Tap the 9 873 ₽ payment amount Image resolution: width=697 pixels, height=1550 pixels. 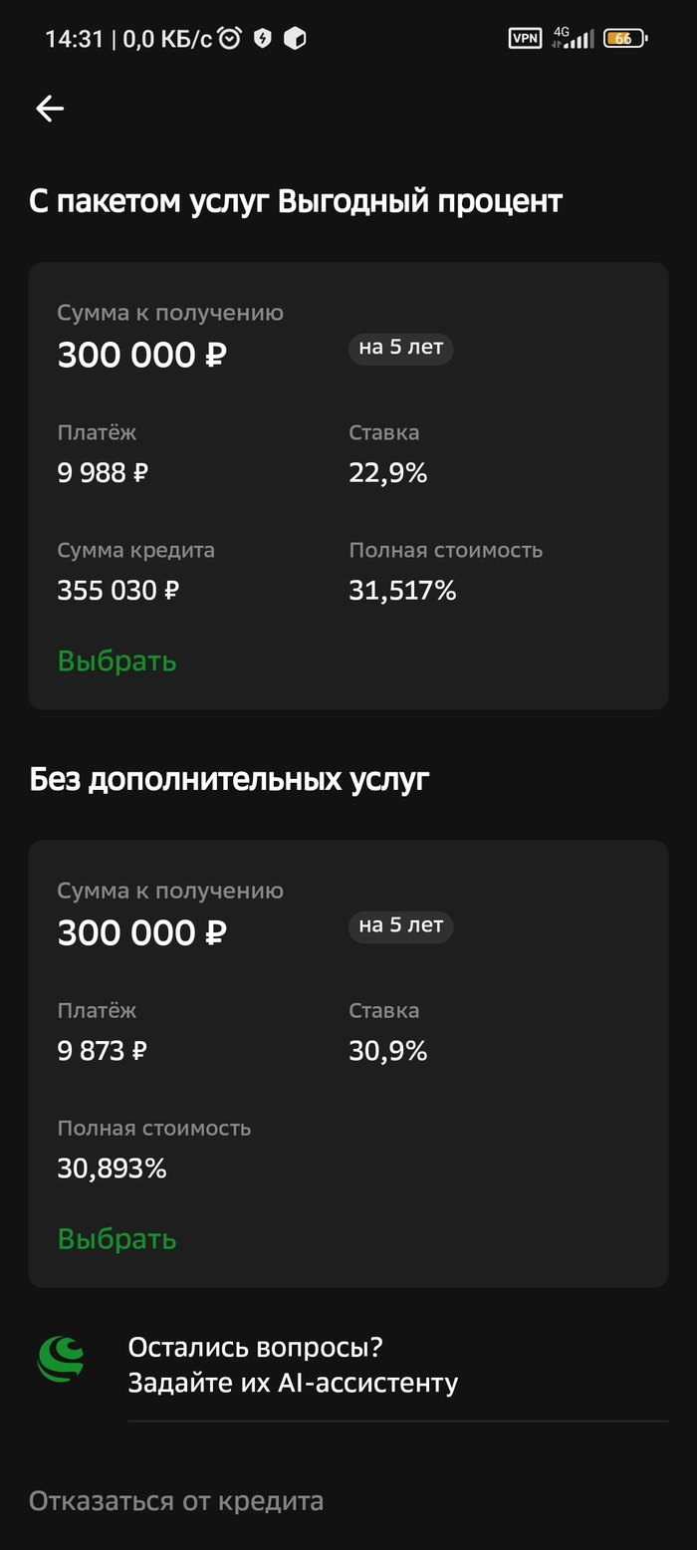point(103,1051)
